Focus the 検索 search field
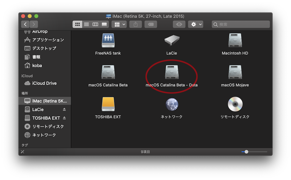Viewport: 291px width, 180px height. coord(241,24)
